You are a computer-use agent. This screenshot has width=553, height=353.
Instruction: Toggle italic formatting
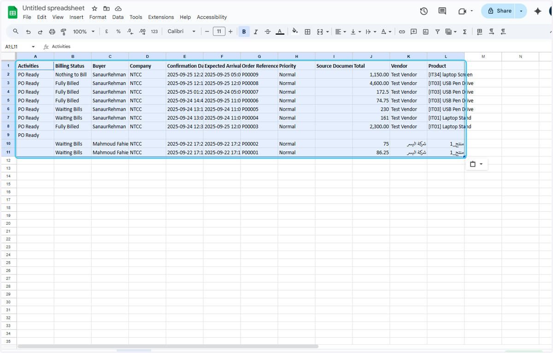click(256, 32)
